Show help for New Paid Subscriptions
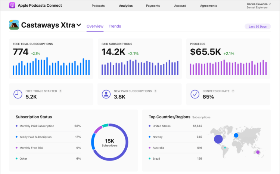Viewport: 280px width, 174px height. 155,91
